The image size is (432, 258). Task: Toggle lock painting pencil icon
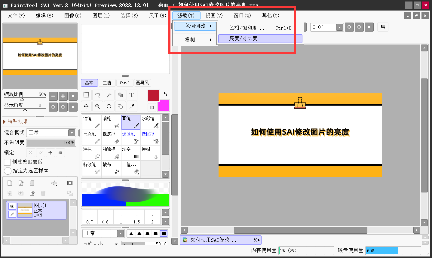[x=40, y=152]
